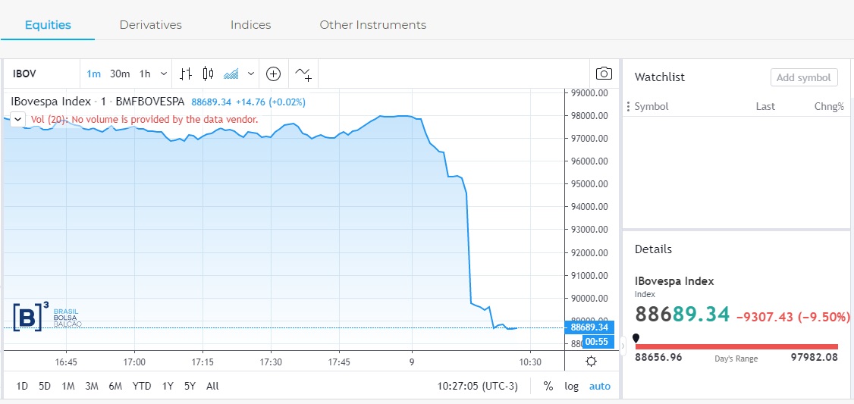Set the range to 1D
The width and height of the screenshot is (854, 404).
(22, 386)
